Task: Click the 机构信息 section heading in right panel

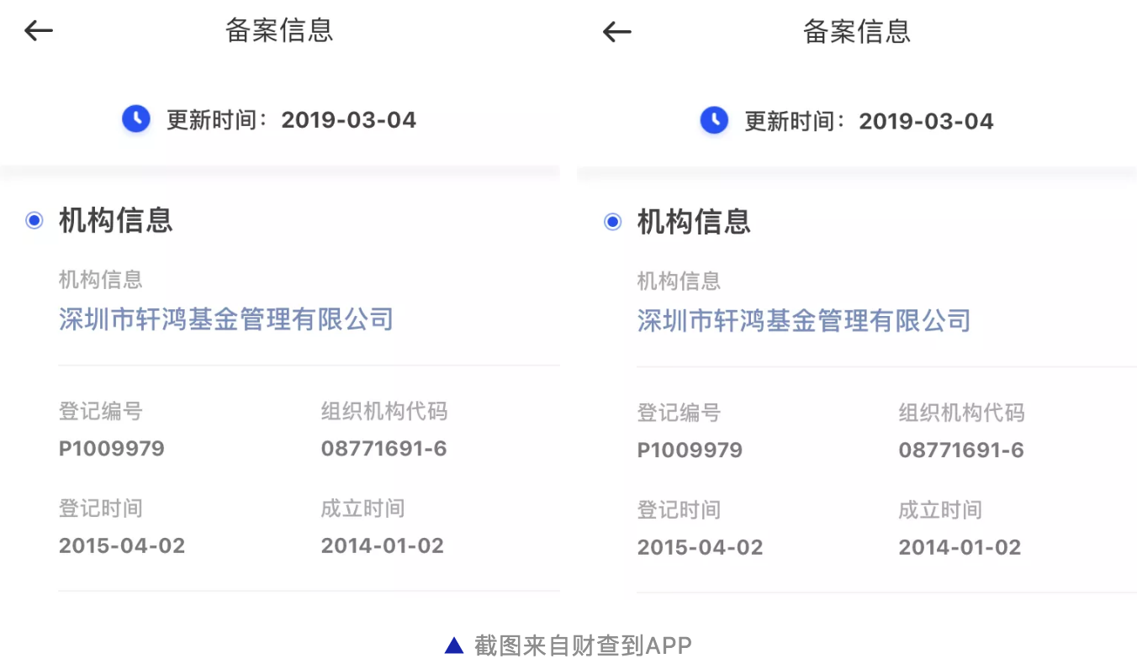Action: [x=694, y=222]
